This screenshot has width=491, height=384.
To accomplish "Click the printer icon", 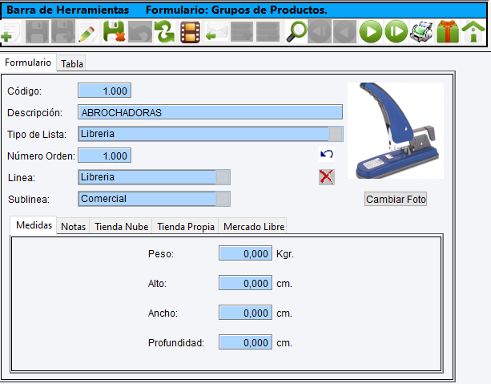I will (421, 31).
